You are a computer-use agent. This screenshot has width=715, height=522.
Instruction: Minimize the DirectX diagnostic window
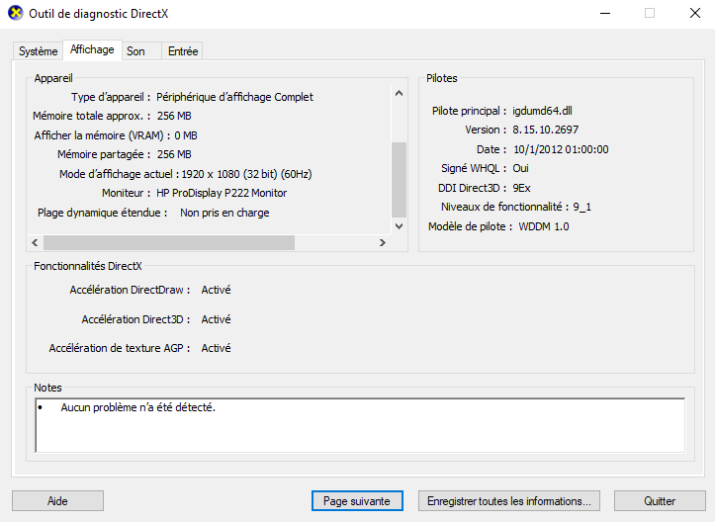(605, 13)
